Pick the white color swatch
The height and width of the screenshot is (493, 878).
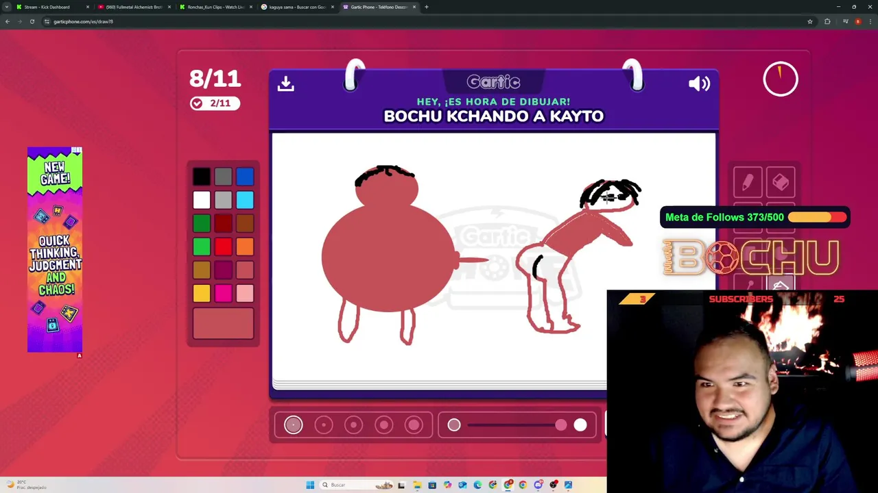202,200
